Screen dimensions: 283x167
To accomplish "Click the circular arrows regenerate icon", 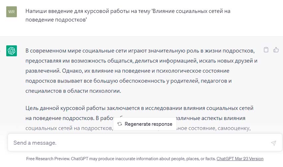I will pyautogui.click(x=120, y=124).
